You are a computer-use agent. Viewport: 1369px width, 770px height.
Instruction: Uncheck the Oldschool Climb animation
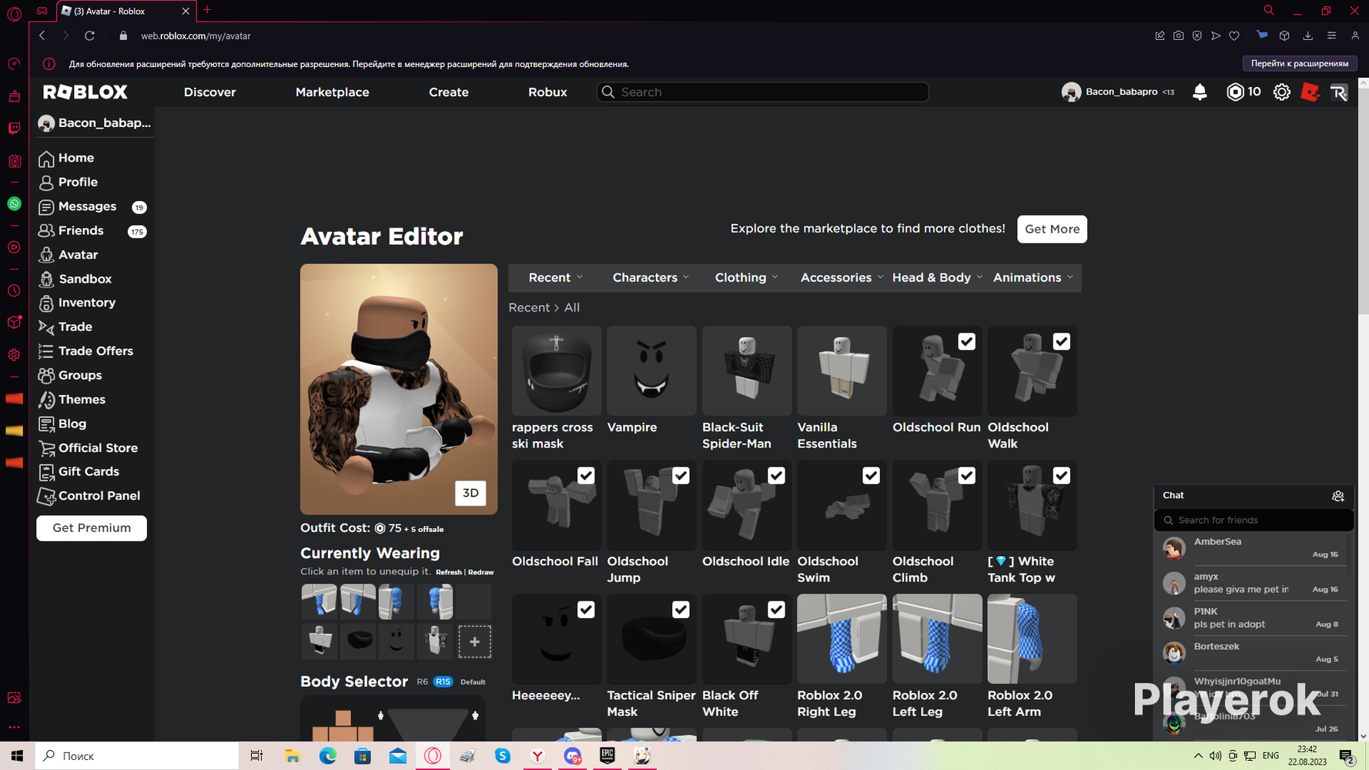point(966,476)
